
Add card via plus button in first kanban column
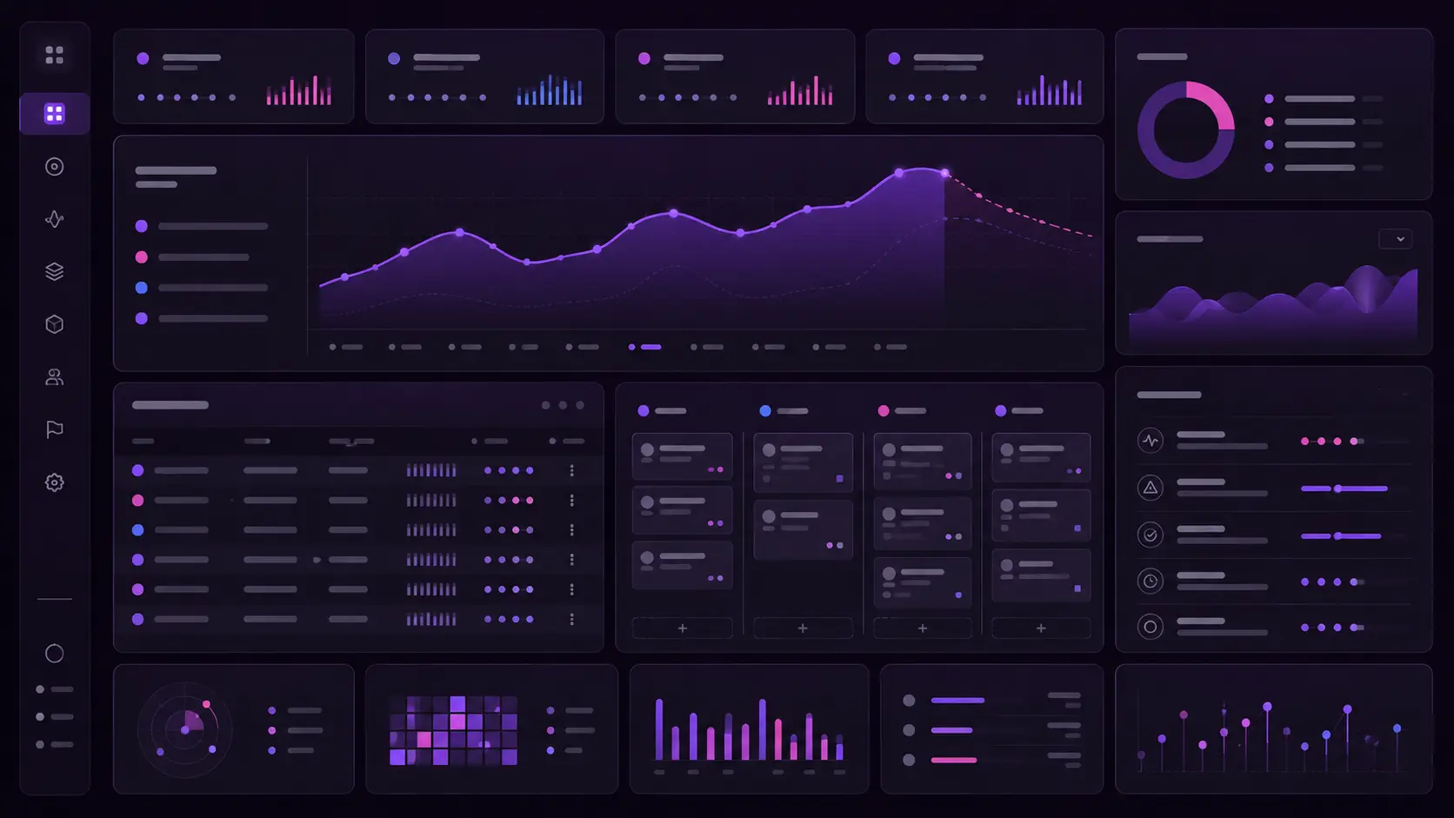click(682, 628)
